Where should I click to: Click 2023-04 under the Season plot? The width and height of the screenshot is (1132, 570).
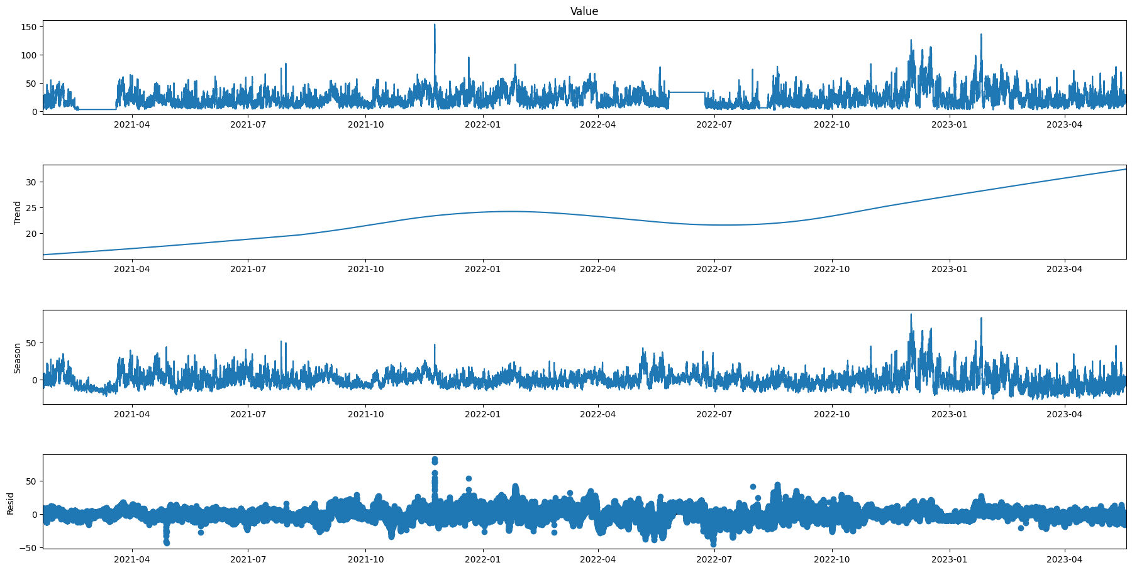(x=1065, y=414)
